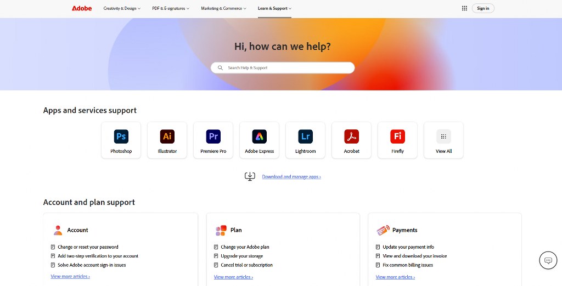Screen dimensions: 562x286
Task: Click the download monitor icon
Action: click(x=250, y=176)
